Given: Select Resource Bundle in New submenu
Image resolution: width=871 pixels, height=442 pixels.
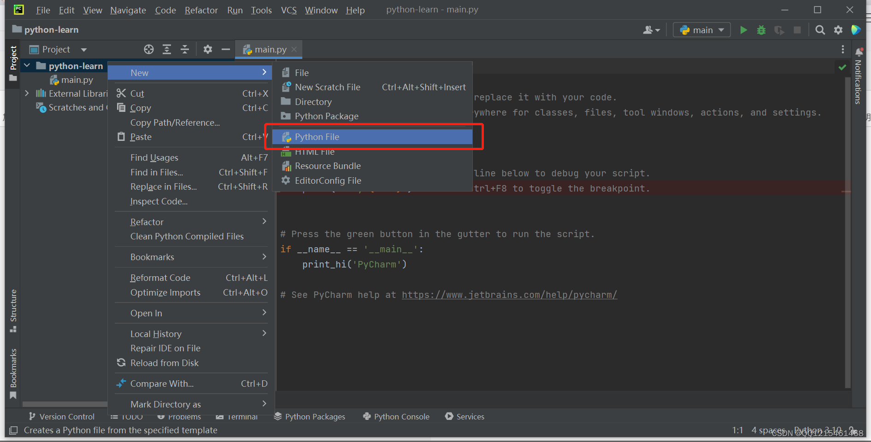Looking at the screenshot, I should tap(372, 166).
